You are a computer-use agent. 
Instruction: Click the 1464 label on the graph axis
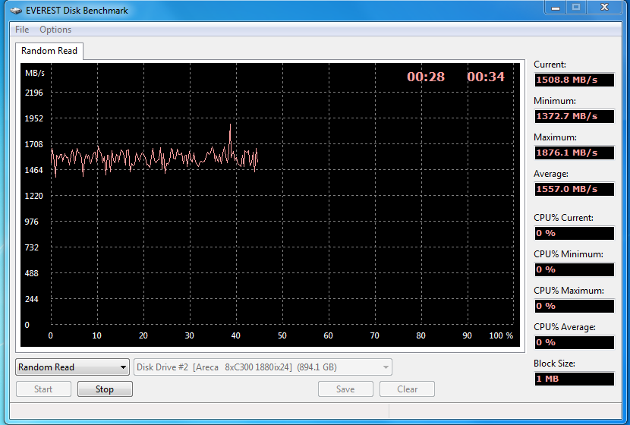33,170
